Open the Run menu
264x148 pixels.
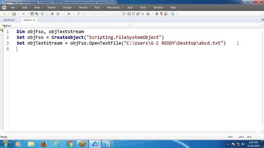click(97, 7)
